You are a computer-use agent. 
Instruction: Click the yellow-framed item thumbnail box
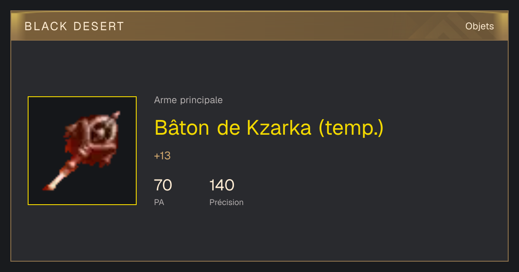point(82,151)
